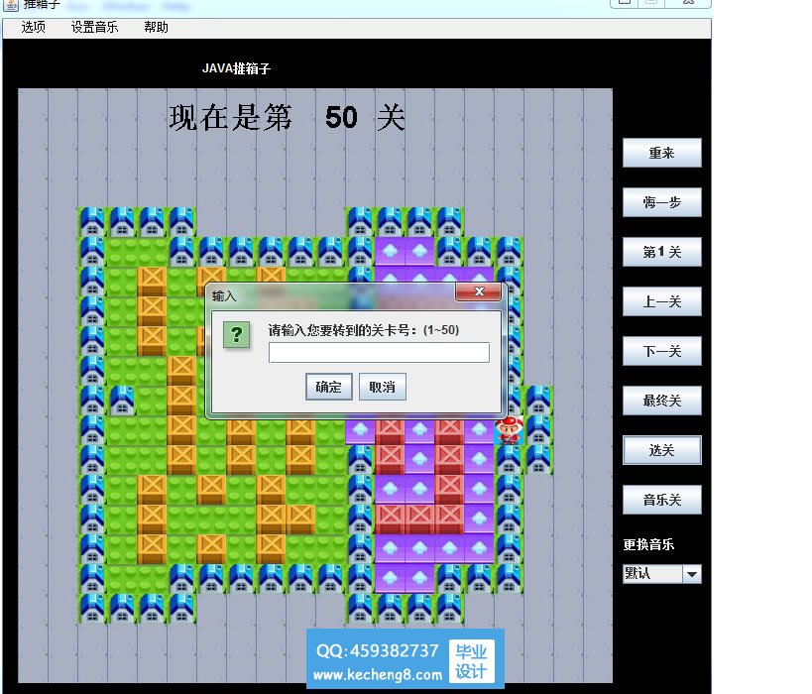
Task: Focus the level number input field
Action: coord(379,353)
